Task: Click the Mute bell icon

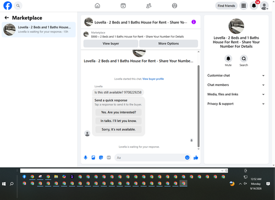Action: coord(228,59)
